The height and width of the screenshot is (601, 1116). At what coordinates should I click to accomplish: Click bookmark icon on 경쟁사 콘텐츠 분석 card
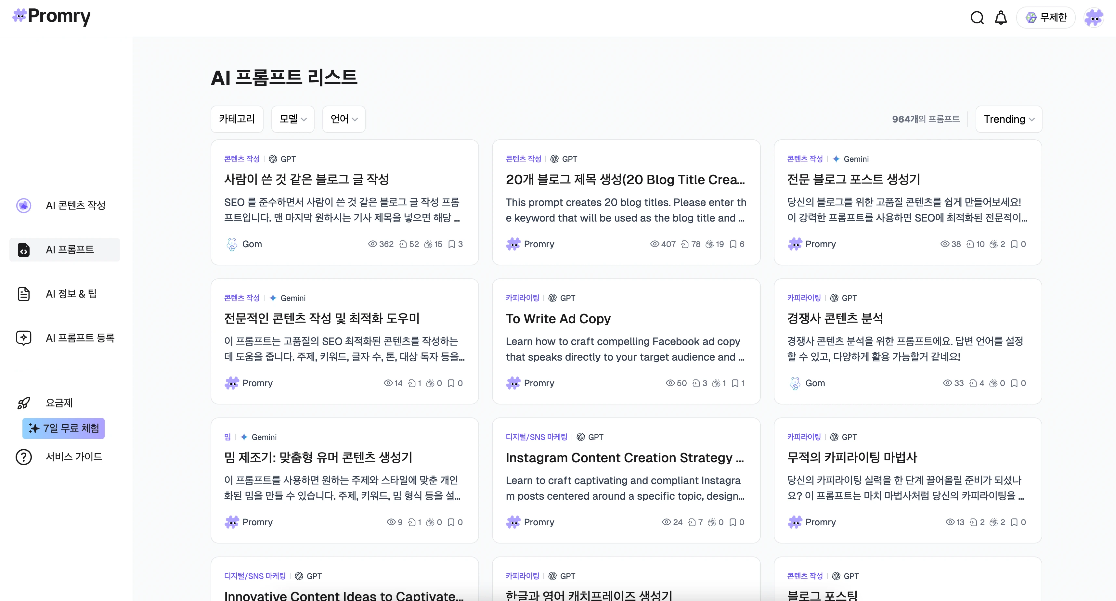pos(1014,383)
